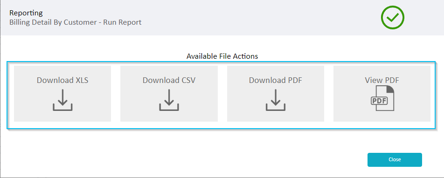Click the View PDF text label
Viewport: 444px width, 178px height.
(x=382, y=80)
